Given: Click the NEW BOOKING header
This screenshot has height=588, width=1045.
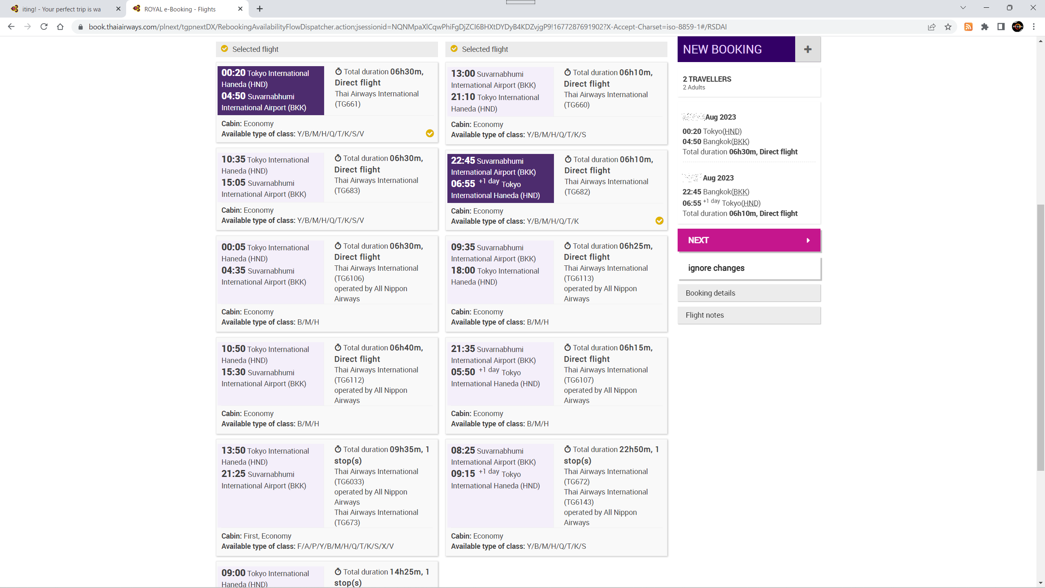Looking at the screenshot, I should [x=736, y=49].
